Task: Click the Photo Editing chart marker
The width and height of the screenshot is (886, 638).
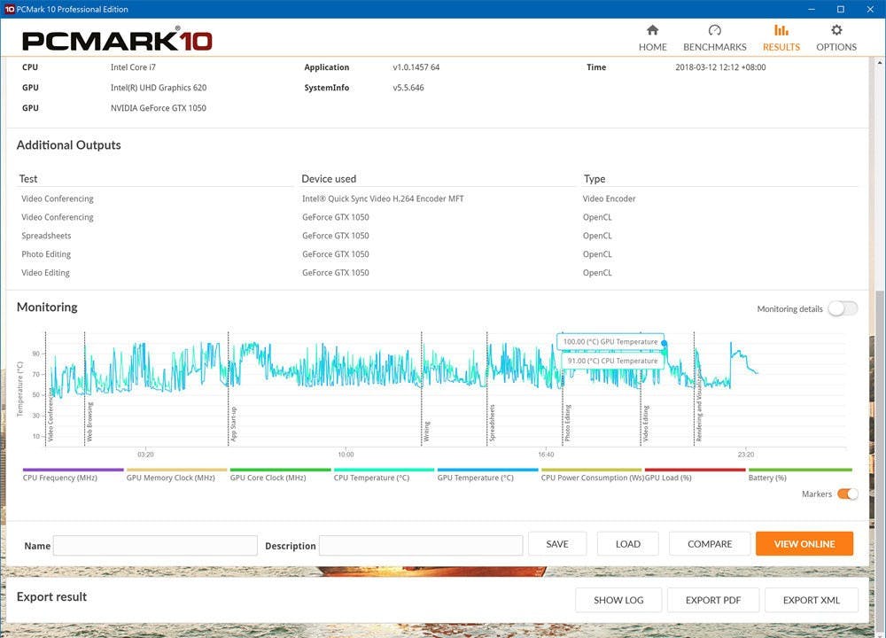Action: [x=567, y=423]
